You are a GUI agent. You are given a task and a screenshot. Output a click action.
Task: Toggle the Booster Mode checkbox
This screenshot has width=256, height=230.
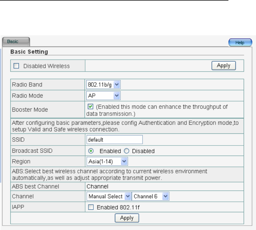[x=91, y=107]
